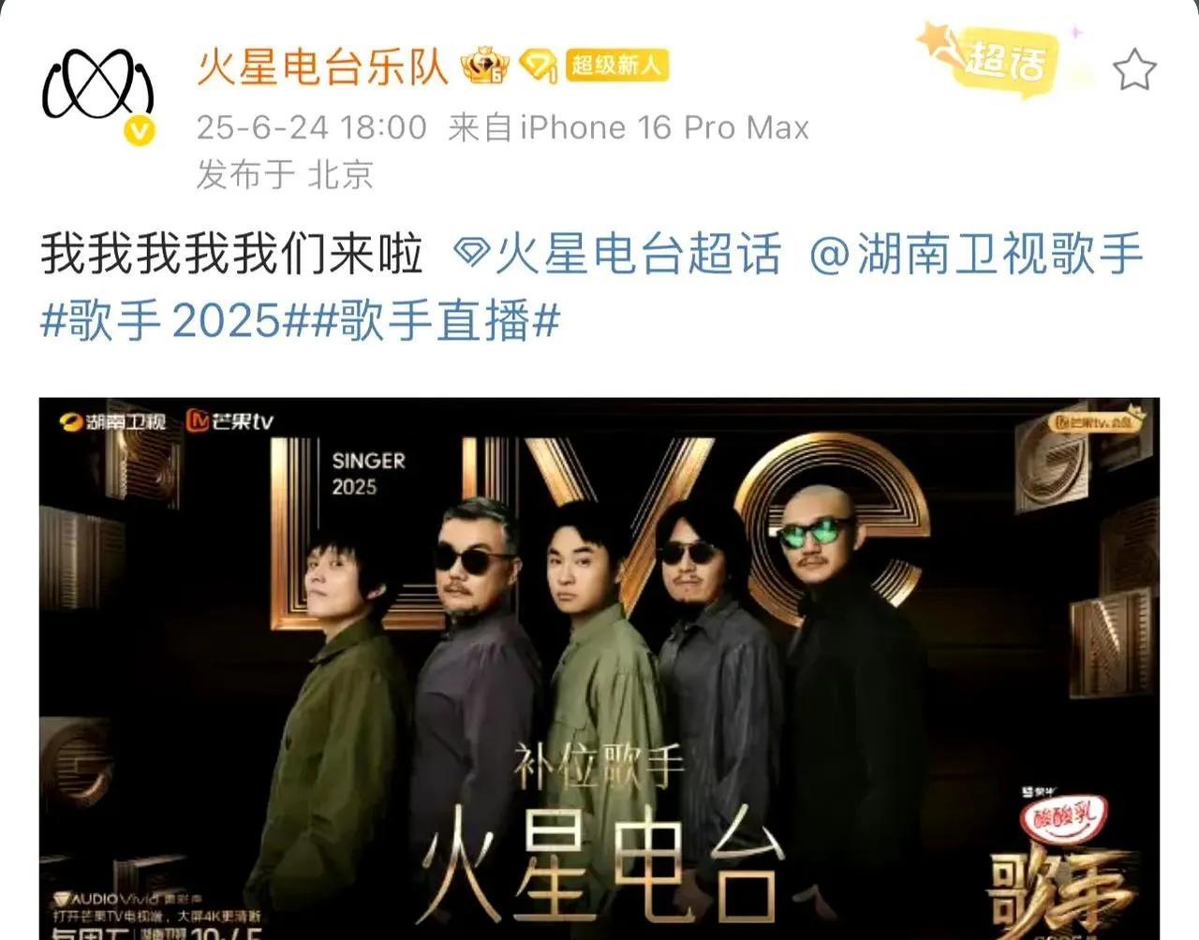Open the 超级新人 badge
The width and height of the screenshot is (1199, 940).
click(x=615, y=66)
